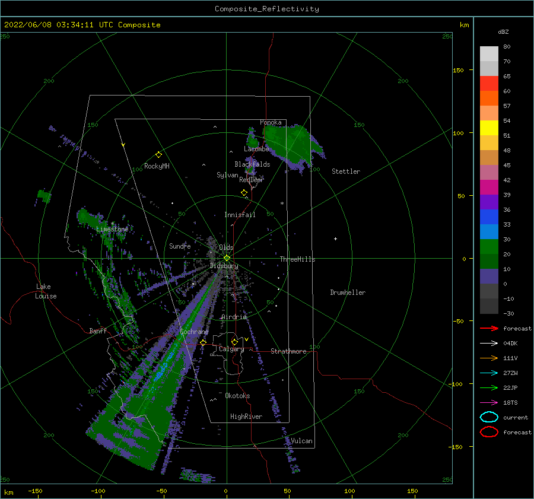This screenshot has width=534, height=499.
Task: Click the Sylvan label
Action: point(227,175)
